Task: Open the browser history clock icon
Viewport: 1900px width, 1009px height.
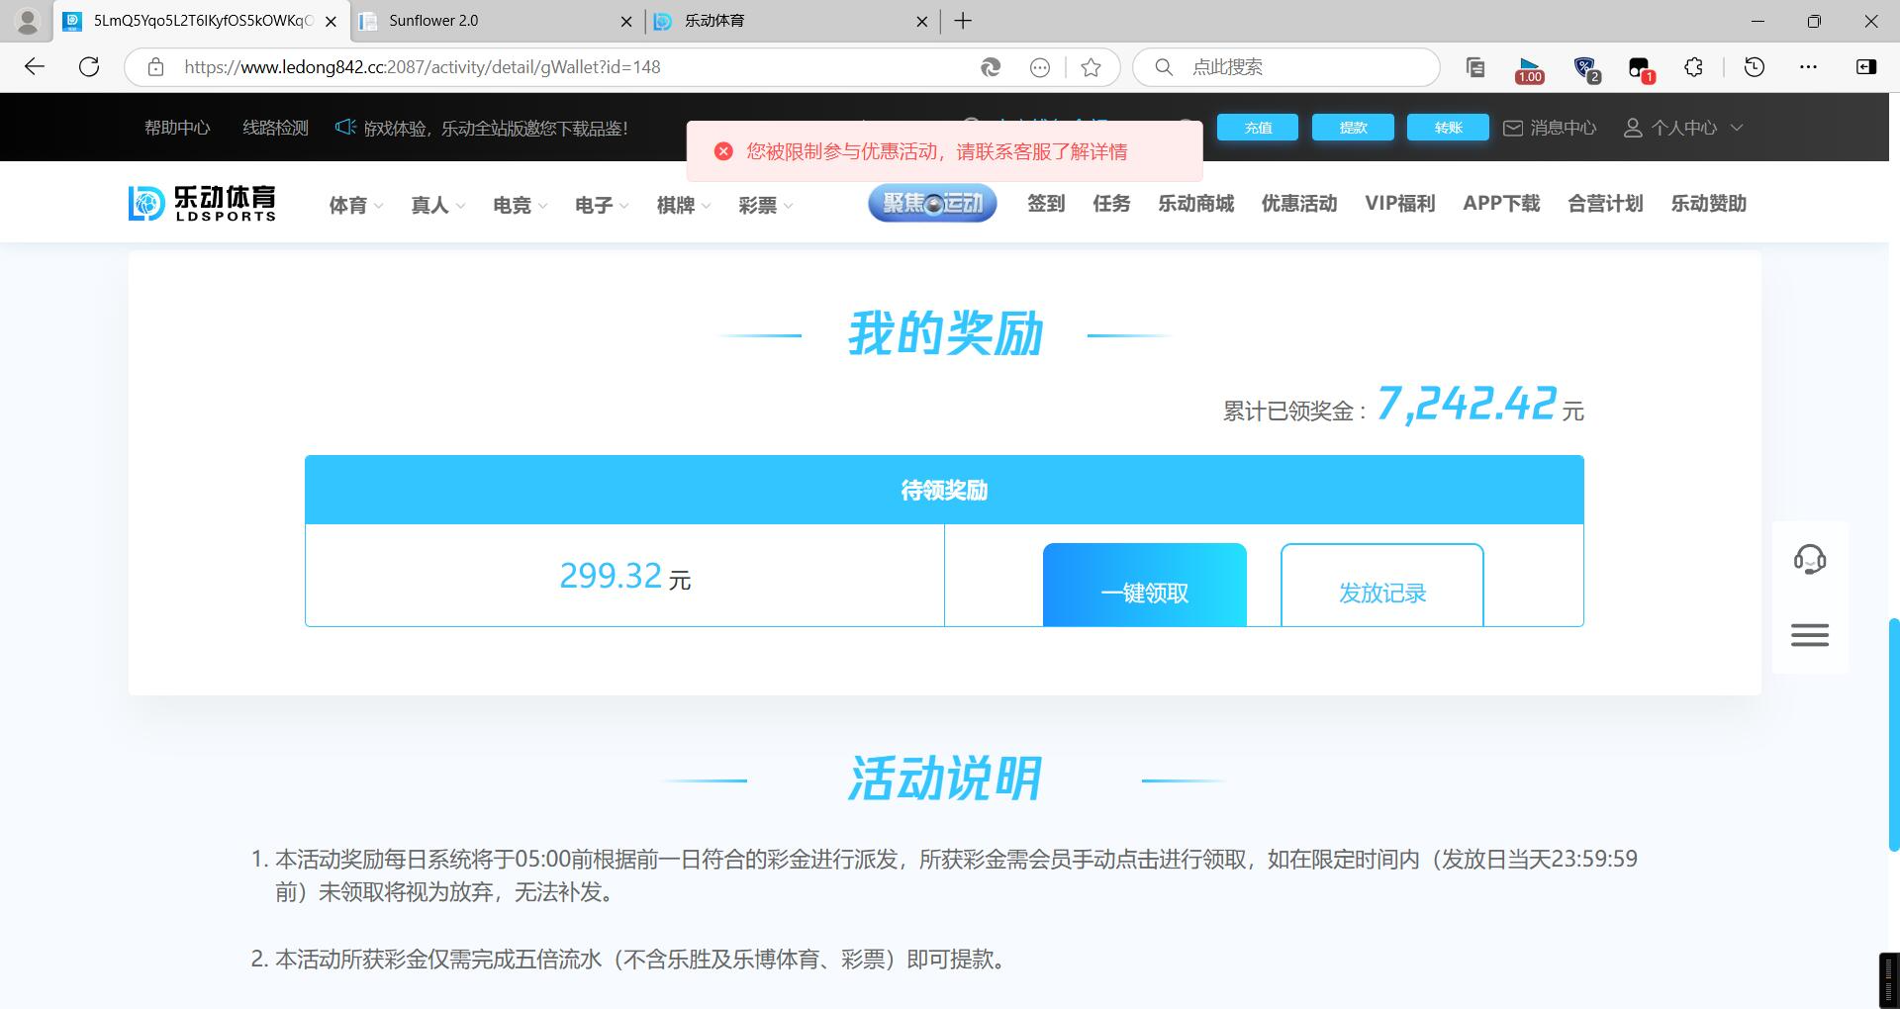Action: click(x=1754, y=67)
